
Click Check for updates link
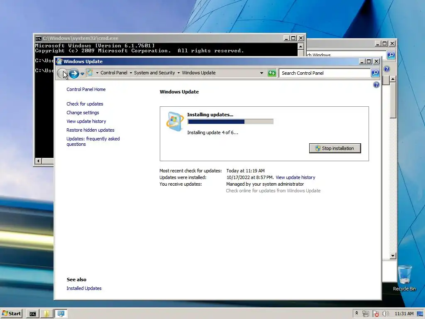coord(85,104)
